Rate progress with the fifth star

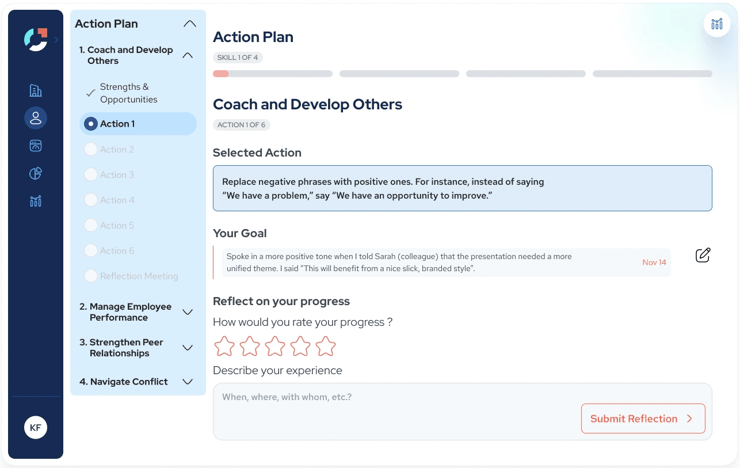(x=326, y=346)
